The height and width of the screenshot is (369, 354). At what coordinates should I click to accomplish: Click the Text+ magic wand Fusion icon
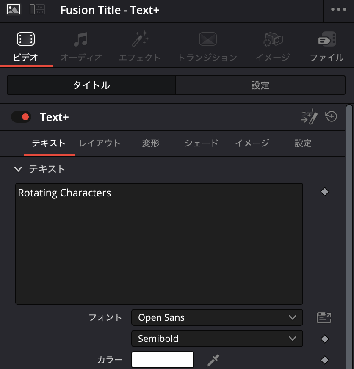(x=309, y=116)
